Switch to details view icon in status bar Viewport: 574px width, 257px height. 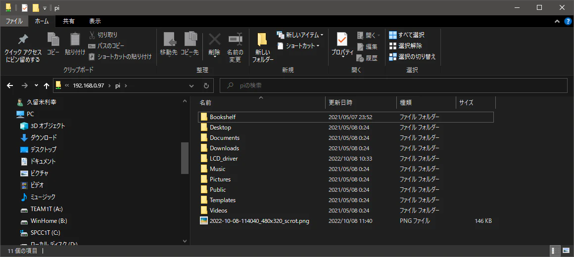(555, 251)
